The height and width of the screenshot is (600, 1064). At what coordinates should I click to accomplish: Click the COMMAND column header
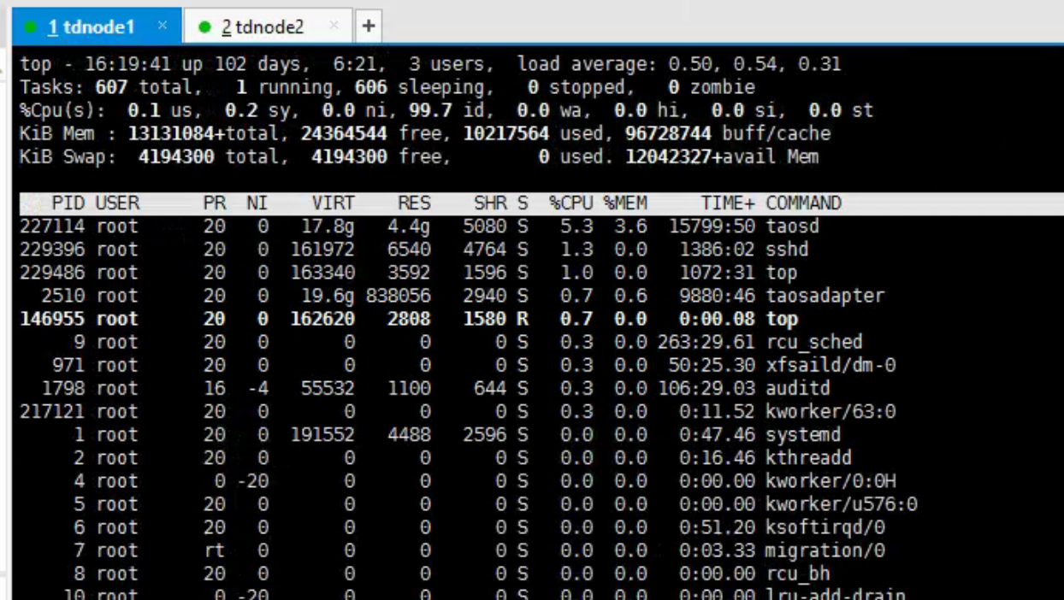point(803,203)
